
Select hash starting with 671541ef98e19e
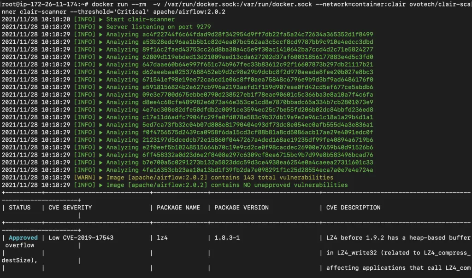tap(258, 79)
